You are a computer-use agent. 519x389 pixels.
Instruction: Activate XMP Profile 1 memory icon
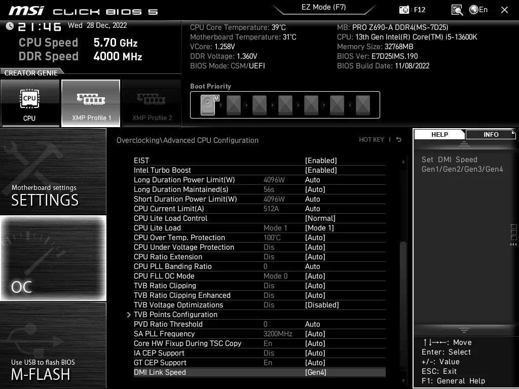point(91,103)
